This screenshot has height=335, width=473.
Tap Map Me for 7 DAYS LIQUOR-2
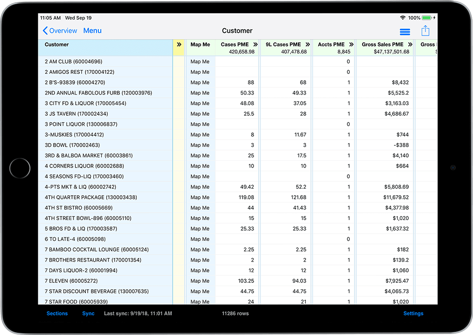click(x=200, y=270)
